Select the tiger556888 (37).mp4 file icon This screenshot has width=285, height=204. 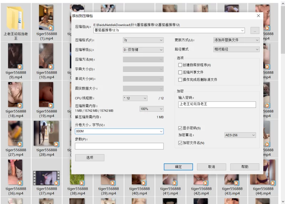pos(47,178)
